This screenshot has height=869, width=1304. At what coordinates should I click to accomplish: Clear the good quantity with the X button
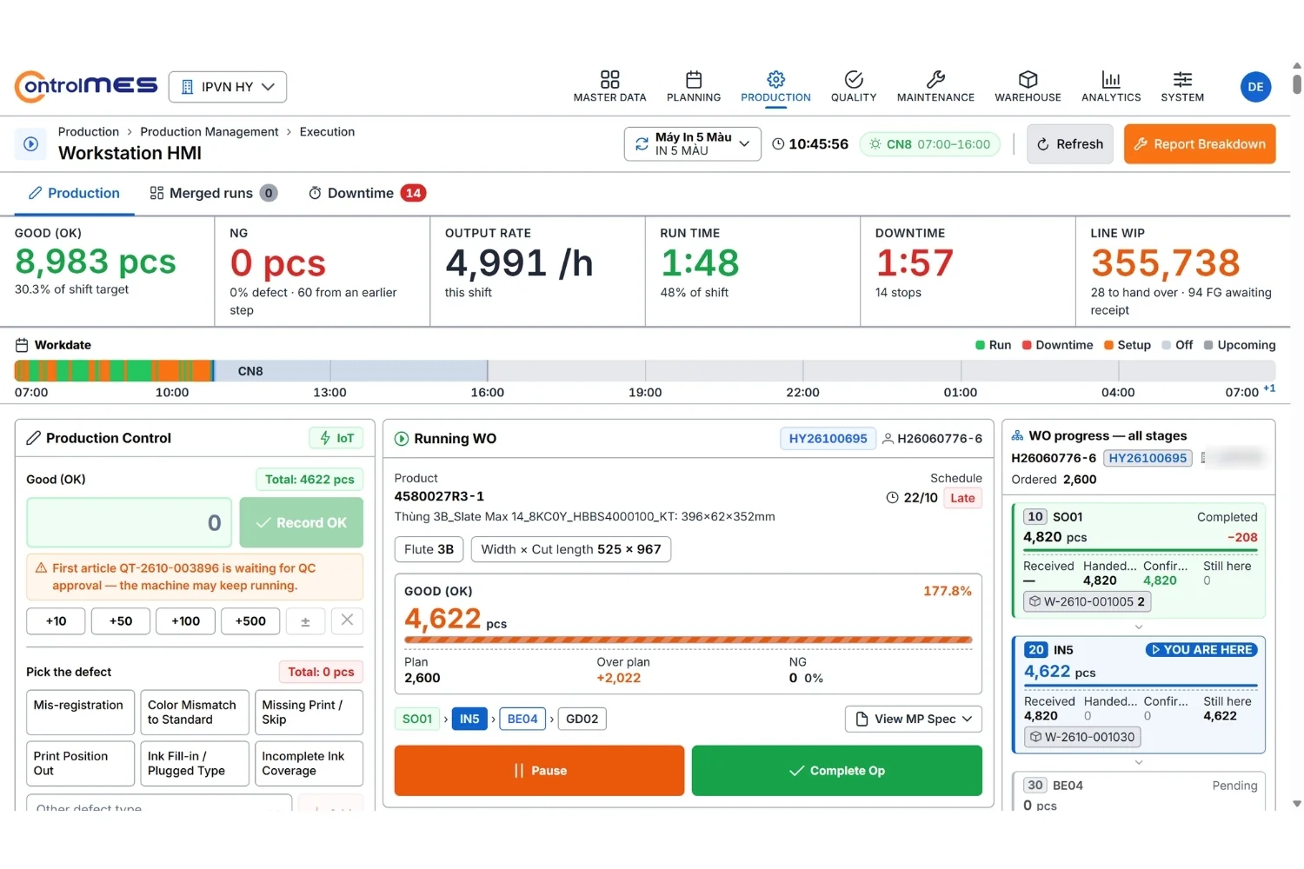347,620
